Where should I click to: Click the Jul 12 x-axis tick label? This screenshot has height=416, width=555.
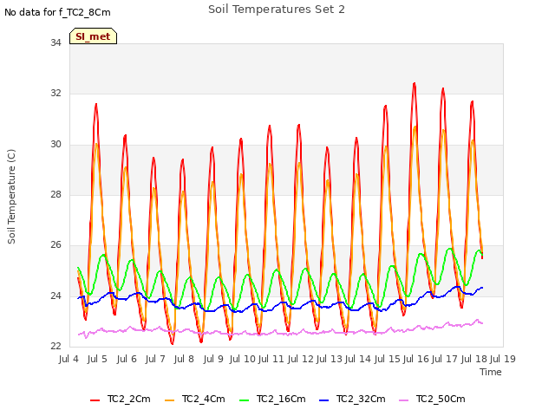coord(301,359)
